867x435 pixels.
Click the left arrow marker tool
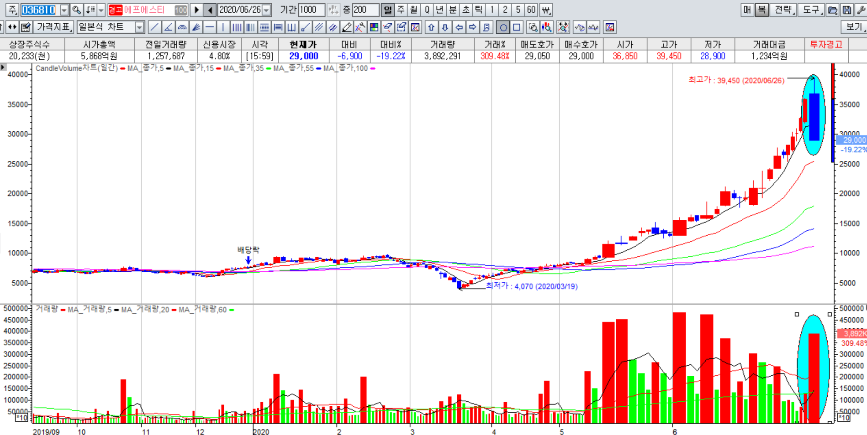pyautogui.click(x=459, y=27)
